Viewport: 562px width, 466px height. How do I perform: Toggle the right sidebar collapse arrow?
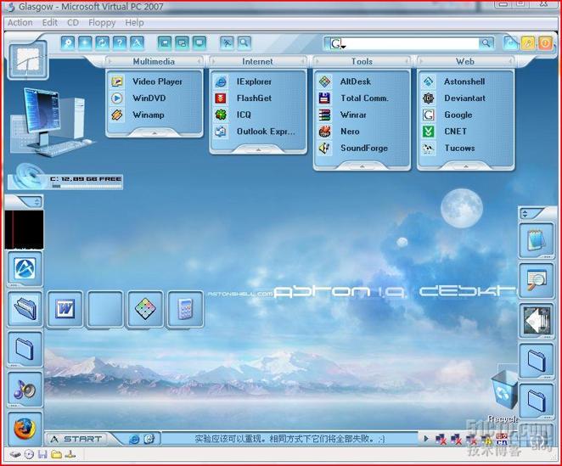[525, 214]
